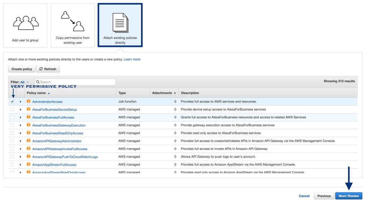Click the search magnifier icon
The image size is (370, 205).
[x=38, y=82]
